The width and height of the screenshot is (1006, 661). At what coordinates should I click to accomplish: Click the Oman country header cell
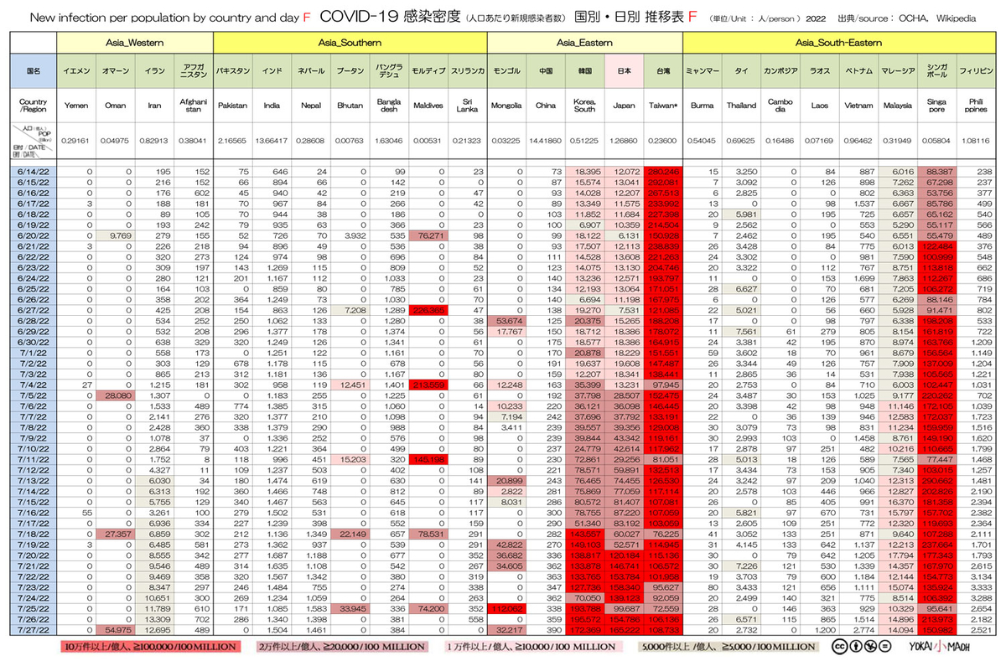coord(116,106)
